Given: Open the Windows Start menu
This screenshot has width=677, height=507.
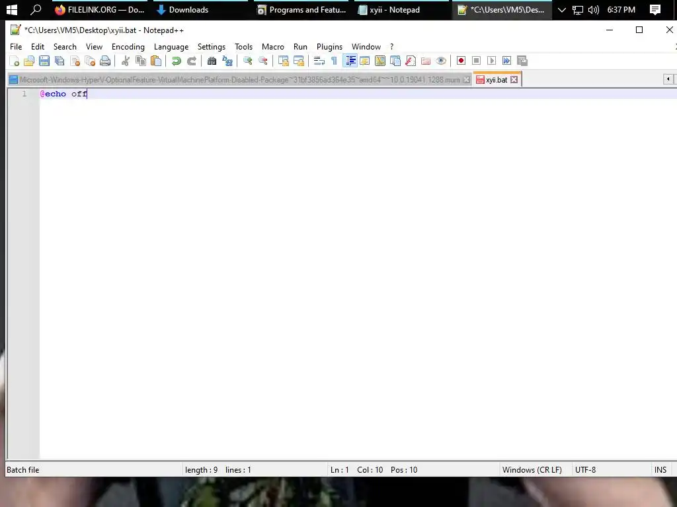Looking at the screenshot, I should 12,9.
